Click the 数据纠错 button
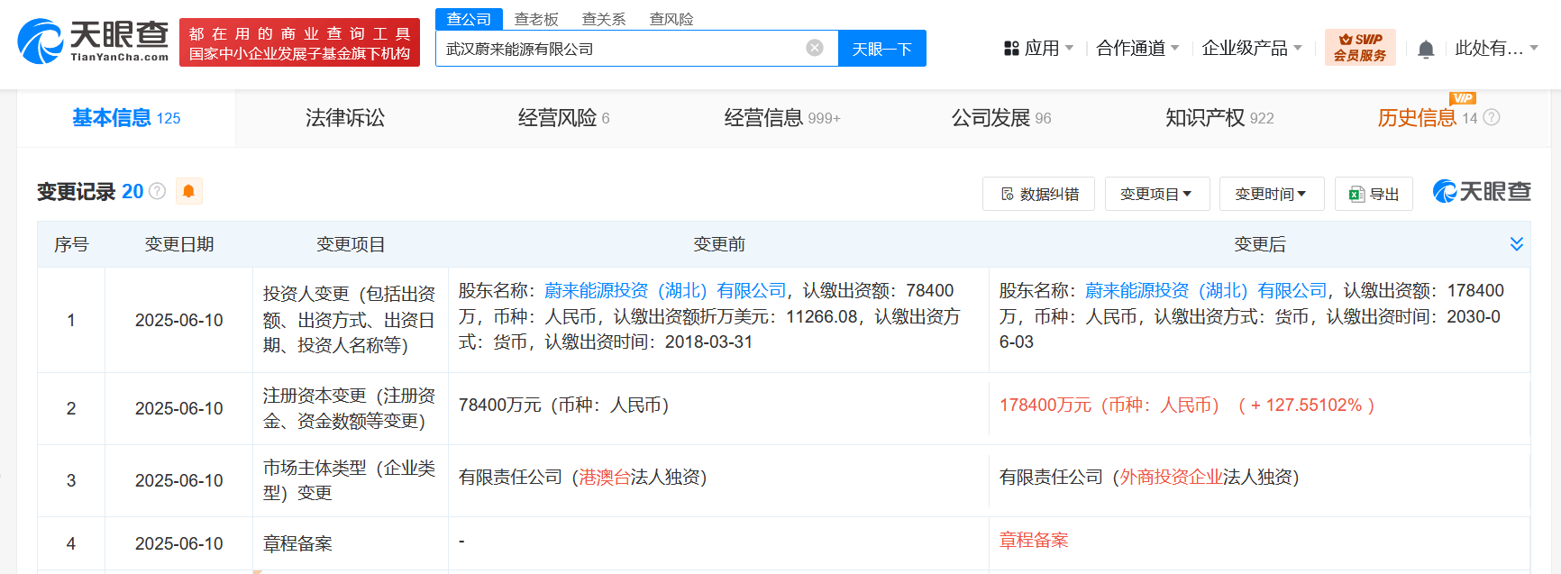Image resolution: width=1561 pixels, height=574 pixels. (x=1038, y=194)
